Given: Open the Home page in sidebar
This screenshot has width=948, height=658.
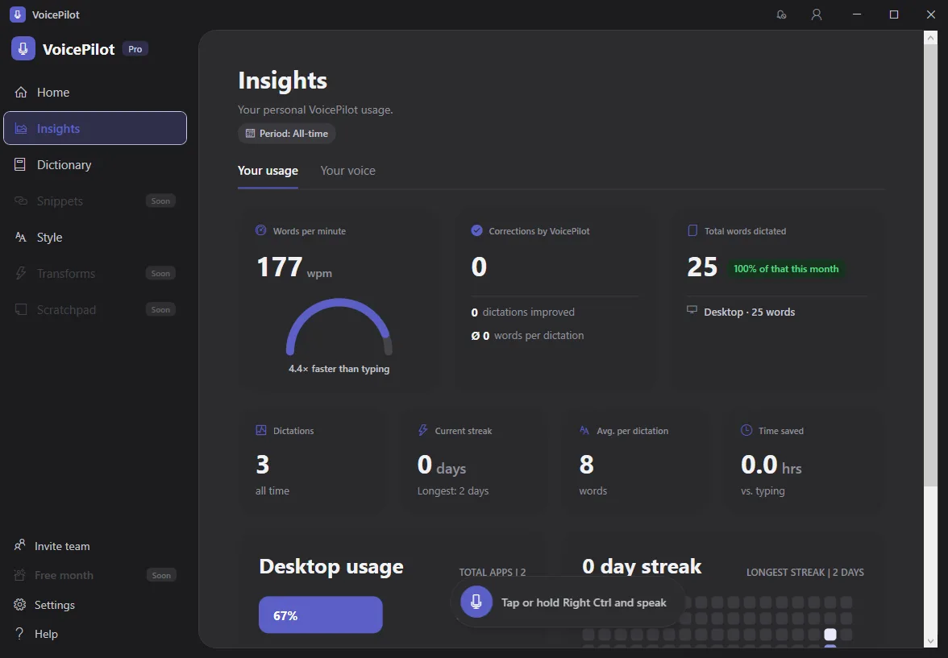Looking at the screenshot, I should pos(95,93).
